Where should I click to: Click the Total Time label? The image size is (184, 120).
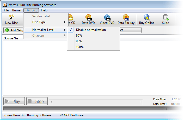[160, 104]
